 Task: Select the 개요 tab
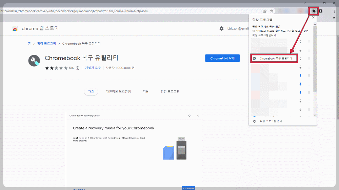[91, 91]
